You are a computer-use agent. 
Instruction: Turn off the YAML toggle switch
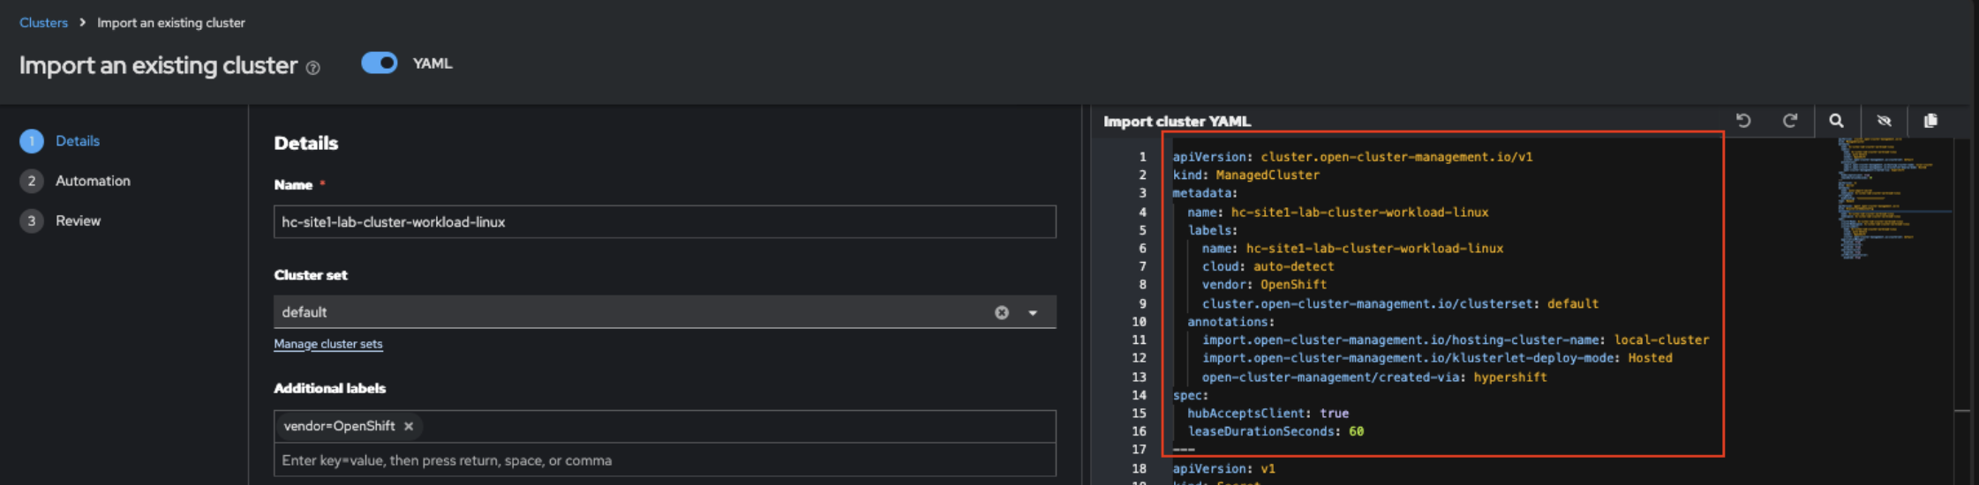point(380,63)
